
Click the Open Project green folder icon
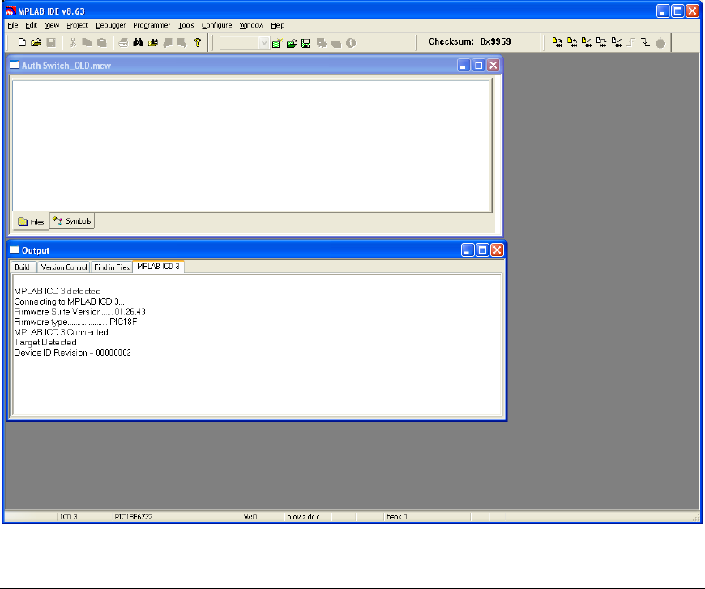click(x=292, y=43)
